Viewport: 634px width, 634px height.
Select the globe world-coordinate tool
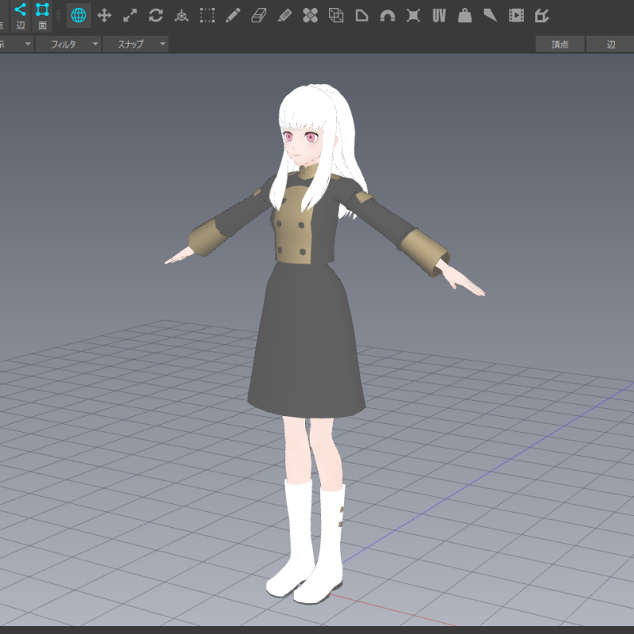78,16
